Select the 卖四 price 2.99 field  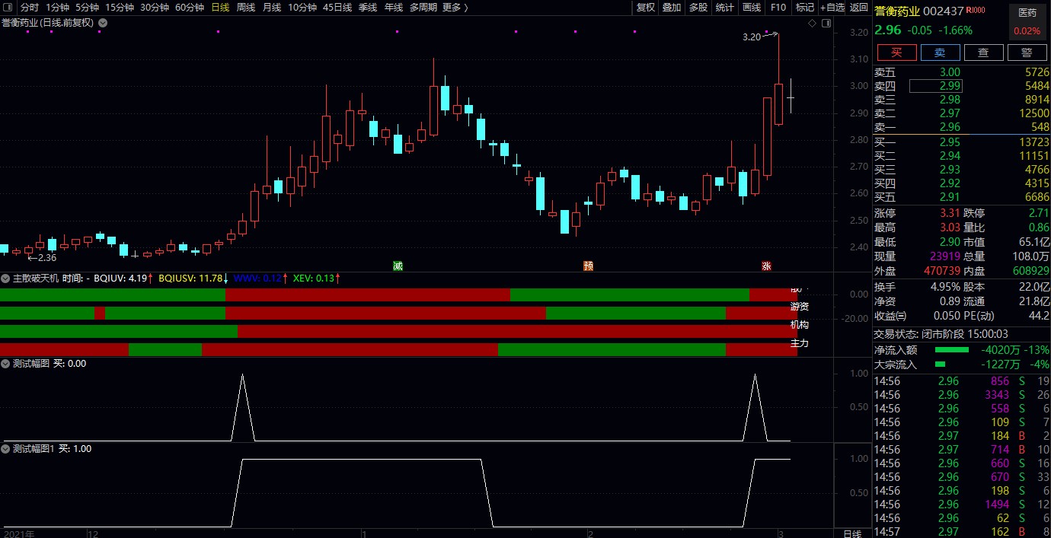click(935, 86)
